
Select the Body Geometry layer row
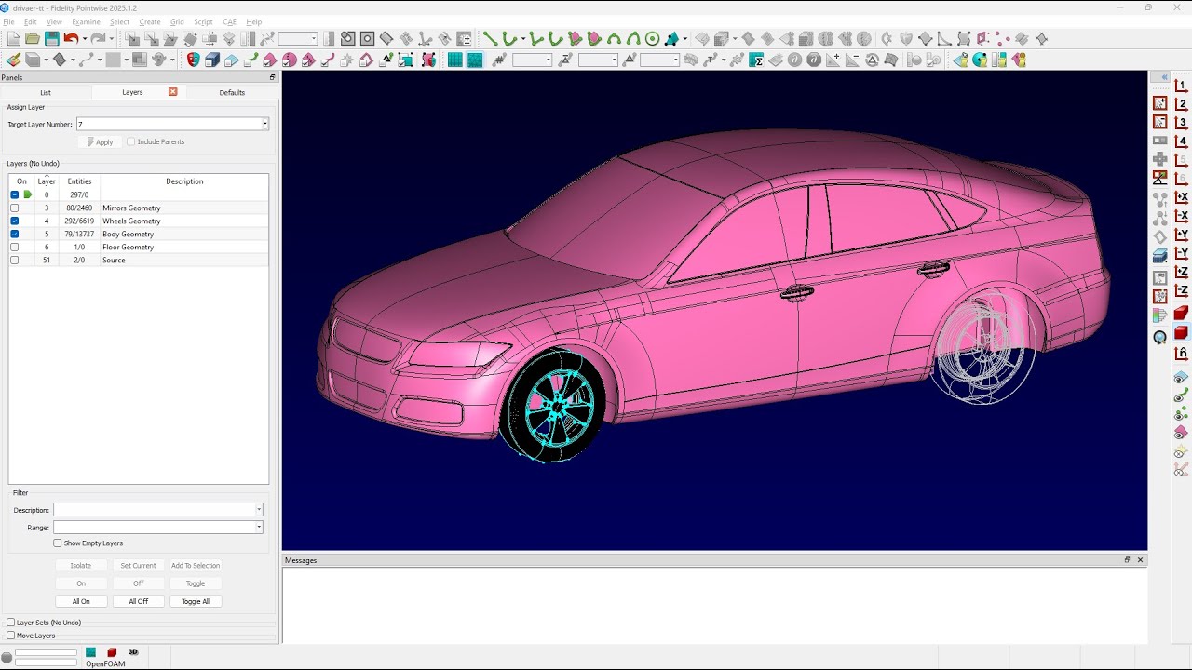click(139, 234)
